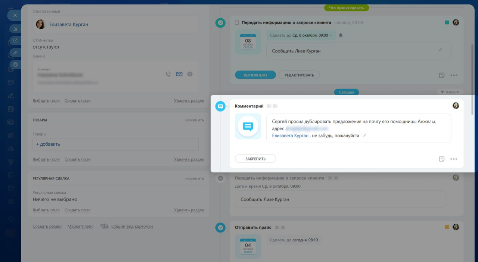
Task: Open chat icon in contact card
Action: (x=190, y=74)
